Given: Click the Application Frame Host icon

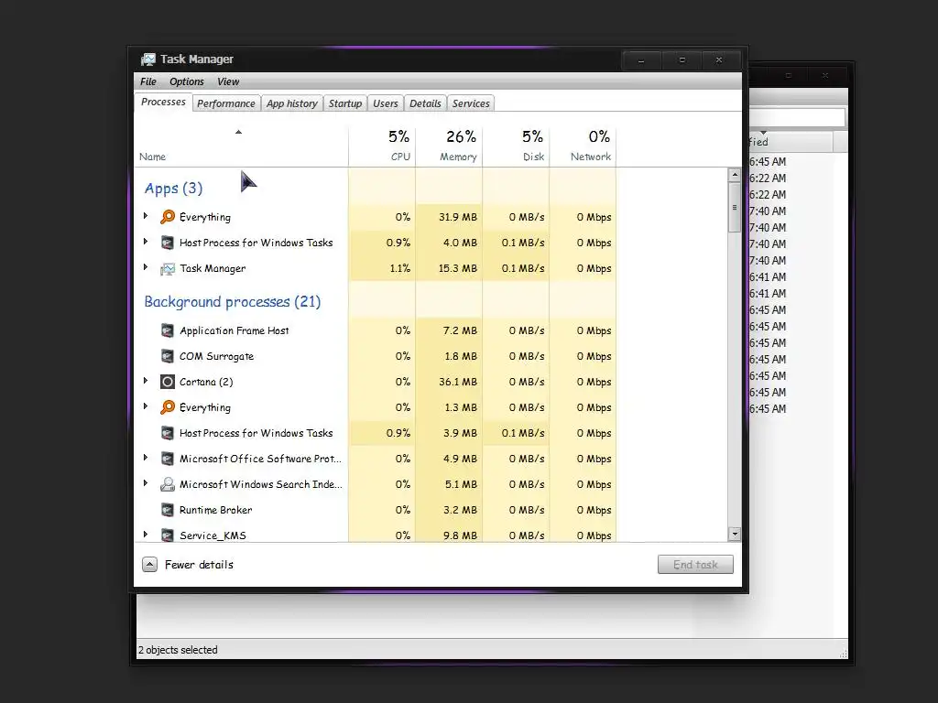Looking at the screenshot, I should pyautogui.click(x=168, y=330).
